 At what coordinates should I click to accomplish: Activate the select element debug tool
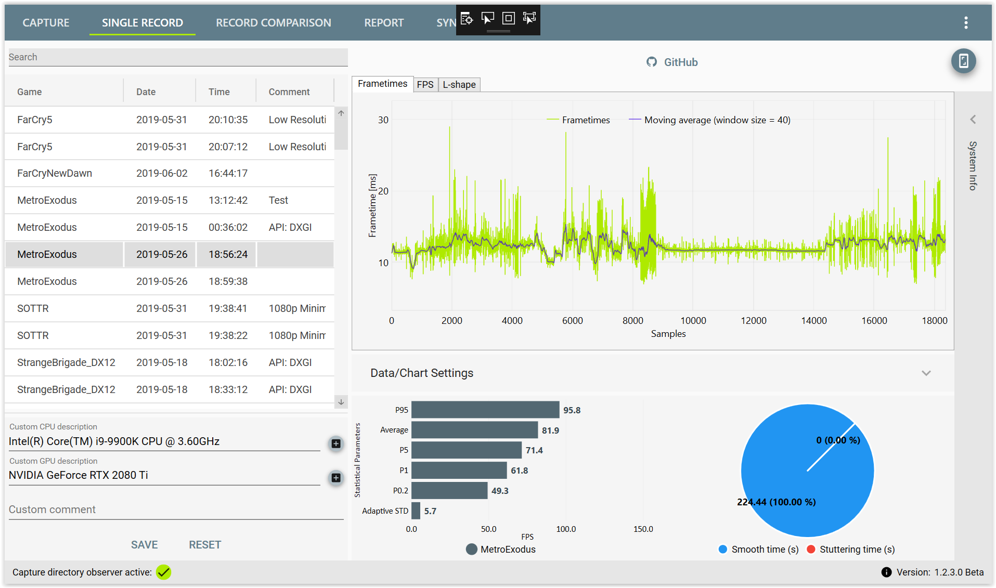(x=487, y=19)
